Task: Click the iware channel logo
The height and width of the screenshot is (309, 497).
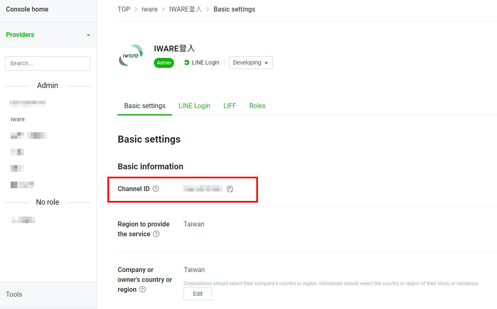Action: pos(131,55)
